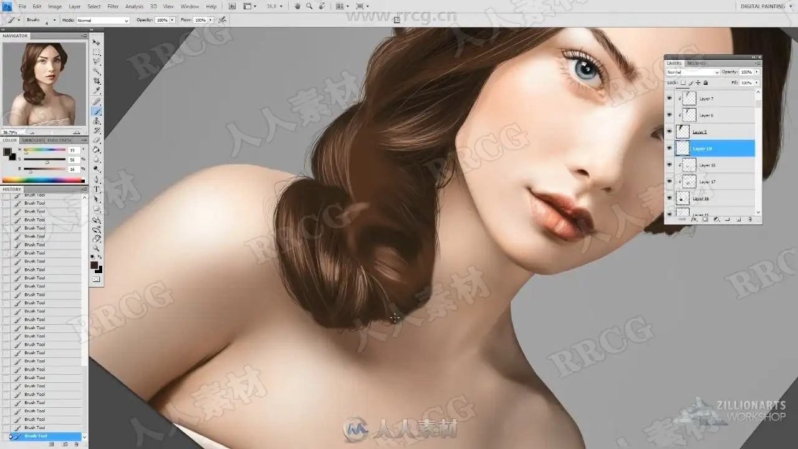This screenshot has height=449, width=798.
Task: Select the Rectangular Marquee tool
Action: 97,52
